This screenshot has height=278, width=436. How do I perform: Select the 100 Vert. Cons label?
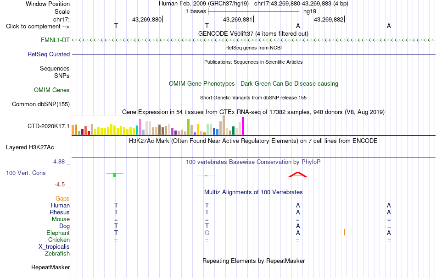tap(26, 173)
